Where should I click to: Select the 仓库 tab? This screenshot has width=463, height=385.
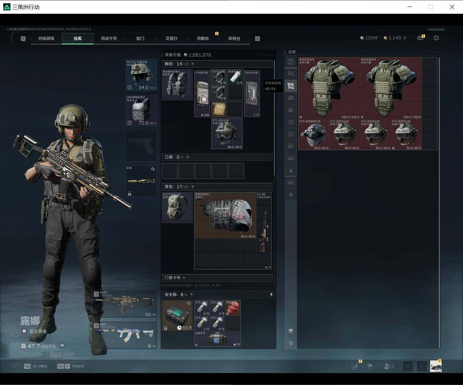[x=77, y=38]
